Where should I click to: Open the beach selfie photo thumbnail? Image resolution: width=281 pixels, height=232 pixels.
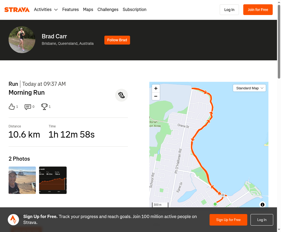22,180
